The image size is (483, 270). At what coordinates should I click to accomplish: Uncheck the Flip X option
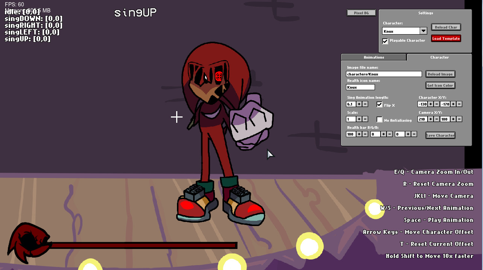point(379,104)
